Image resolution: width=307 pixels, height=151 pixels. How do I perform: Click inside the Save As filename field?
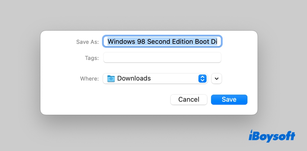(162, 42)
